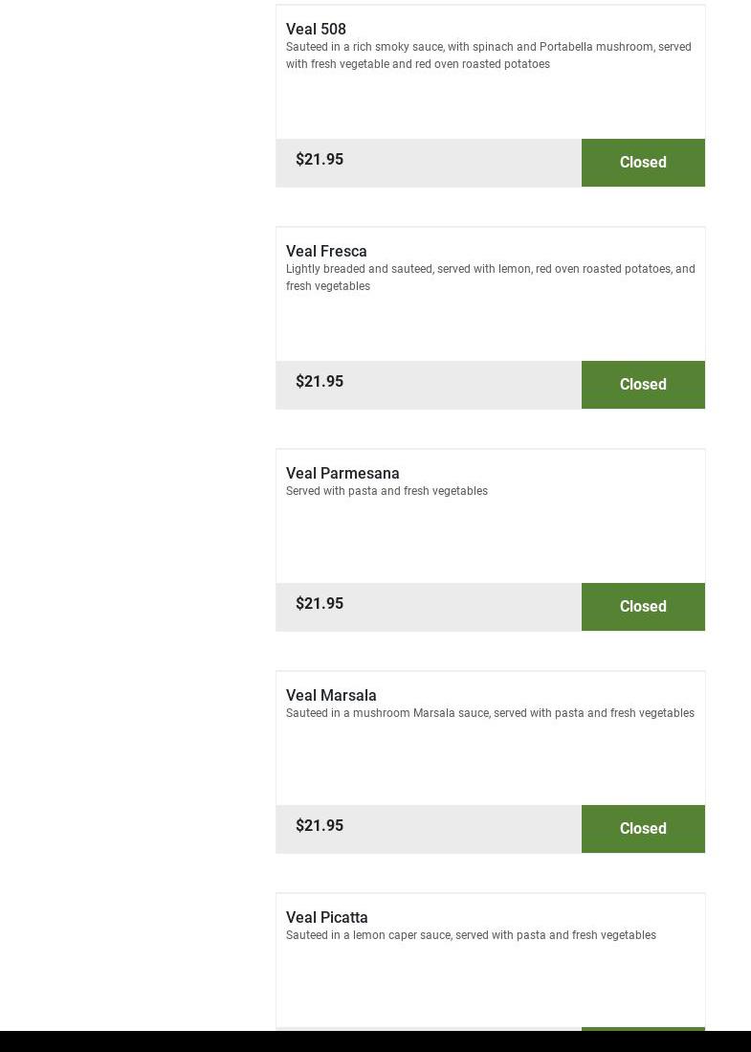This screenshot has height=1052, width=751.
Task: Click the Closed button for Veal 508
Action: pos(643,163)
